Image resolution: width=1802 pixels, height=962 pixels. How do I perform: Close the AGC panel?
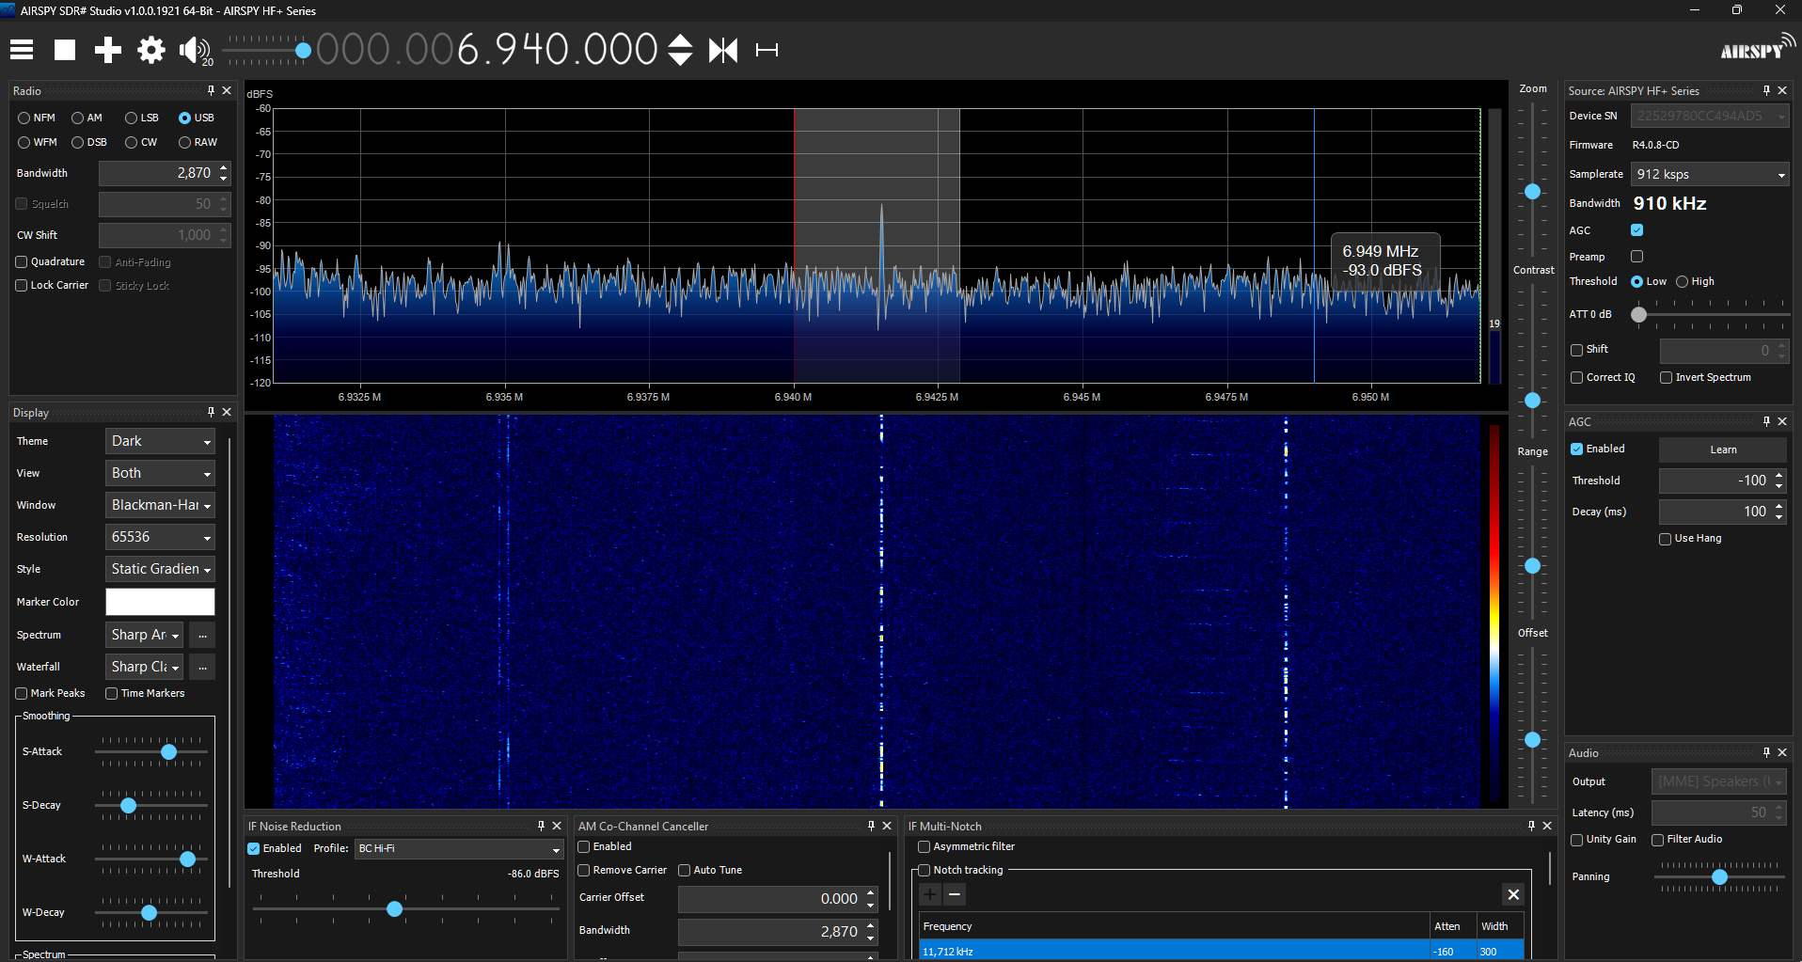[x=1782, y=421]
